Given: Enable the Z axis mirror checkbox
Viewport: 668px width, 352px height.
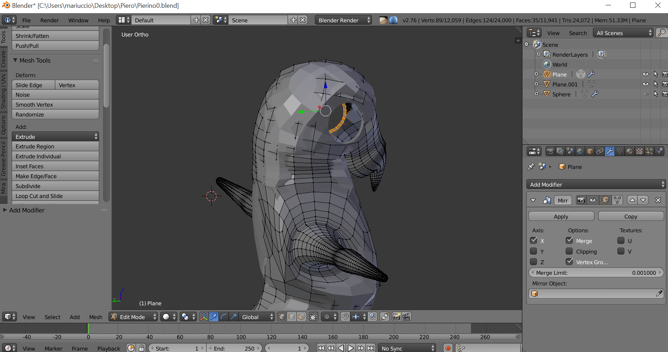Looking at the screenshot, I should 533,262.
